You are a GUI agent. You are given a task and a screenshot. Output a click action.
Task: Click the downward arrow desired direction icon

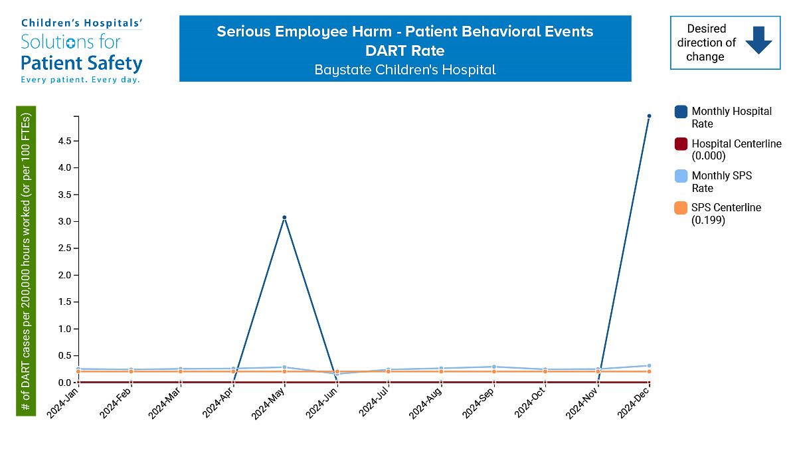(758, 43)
